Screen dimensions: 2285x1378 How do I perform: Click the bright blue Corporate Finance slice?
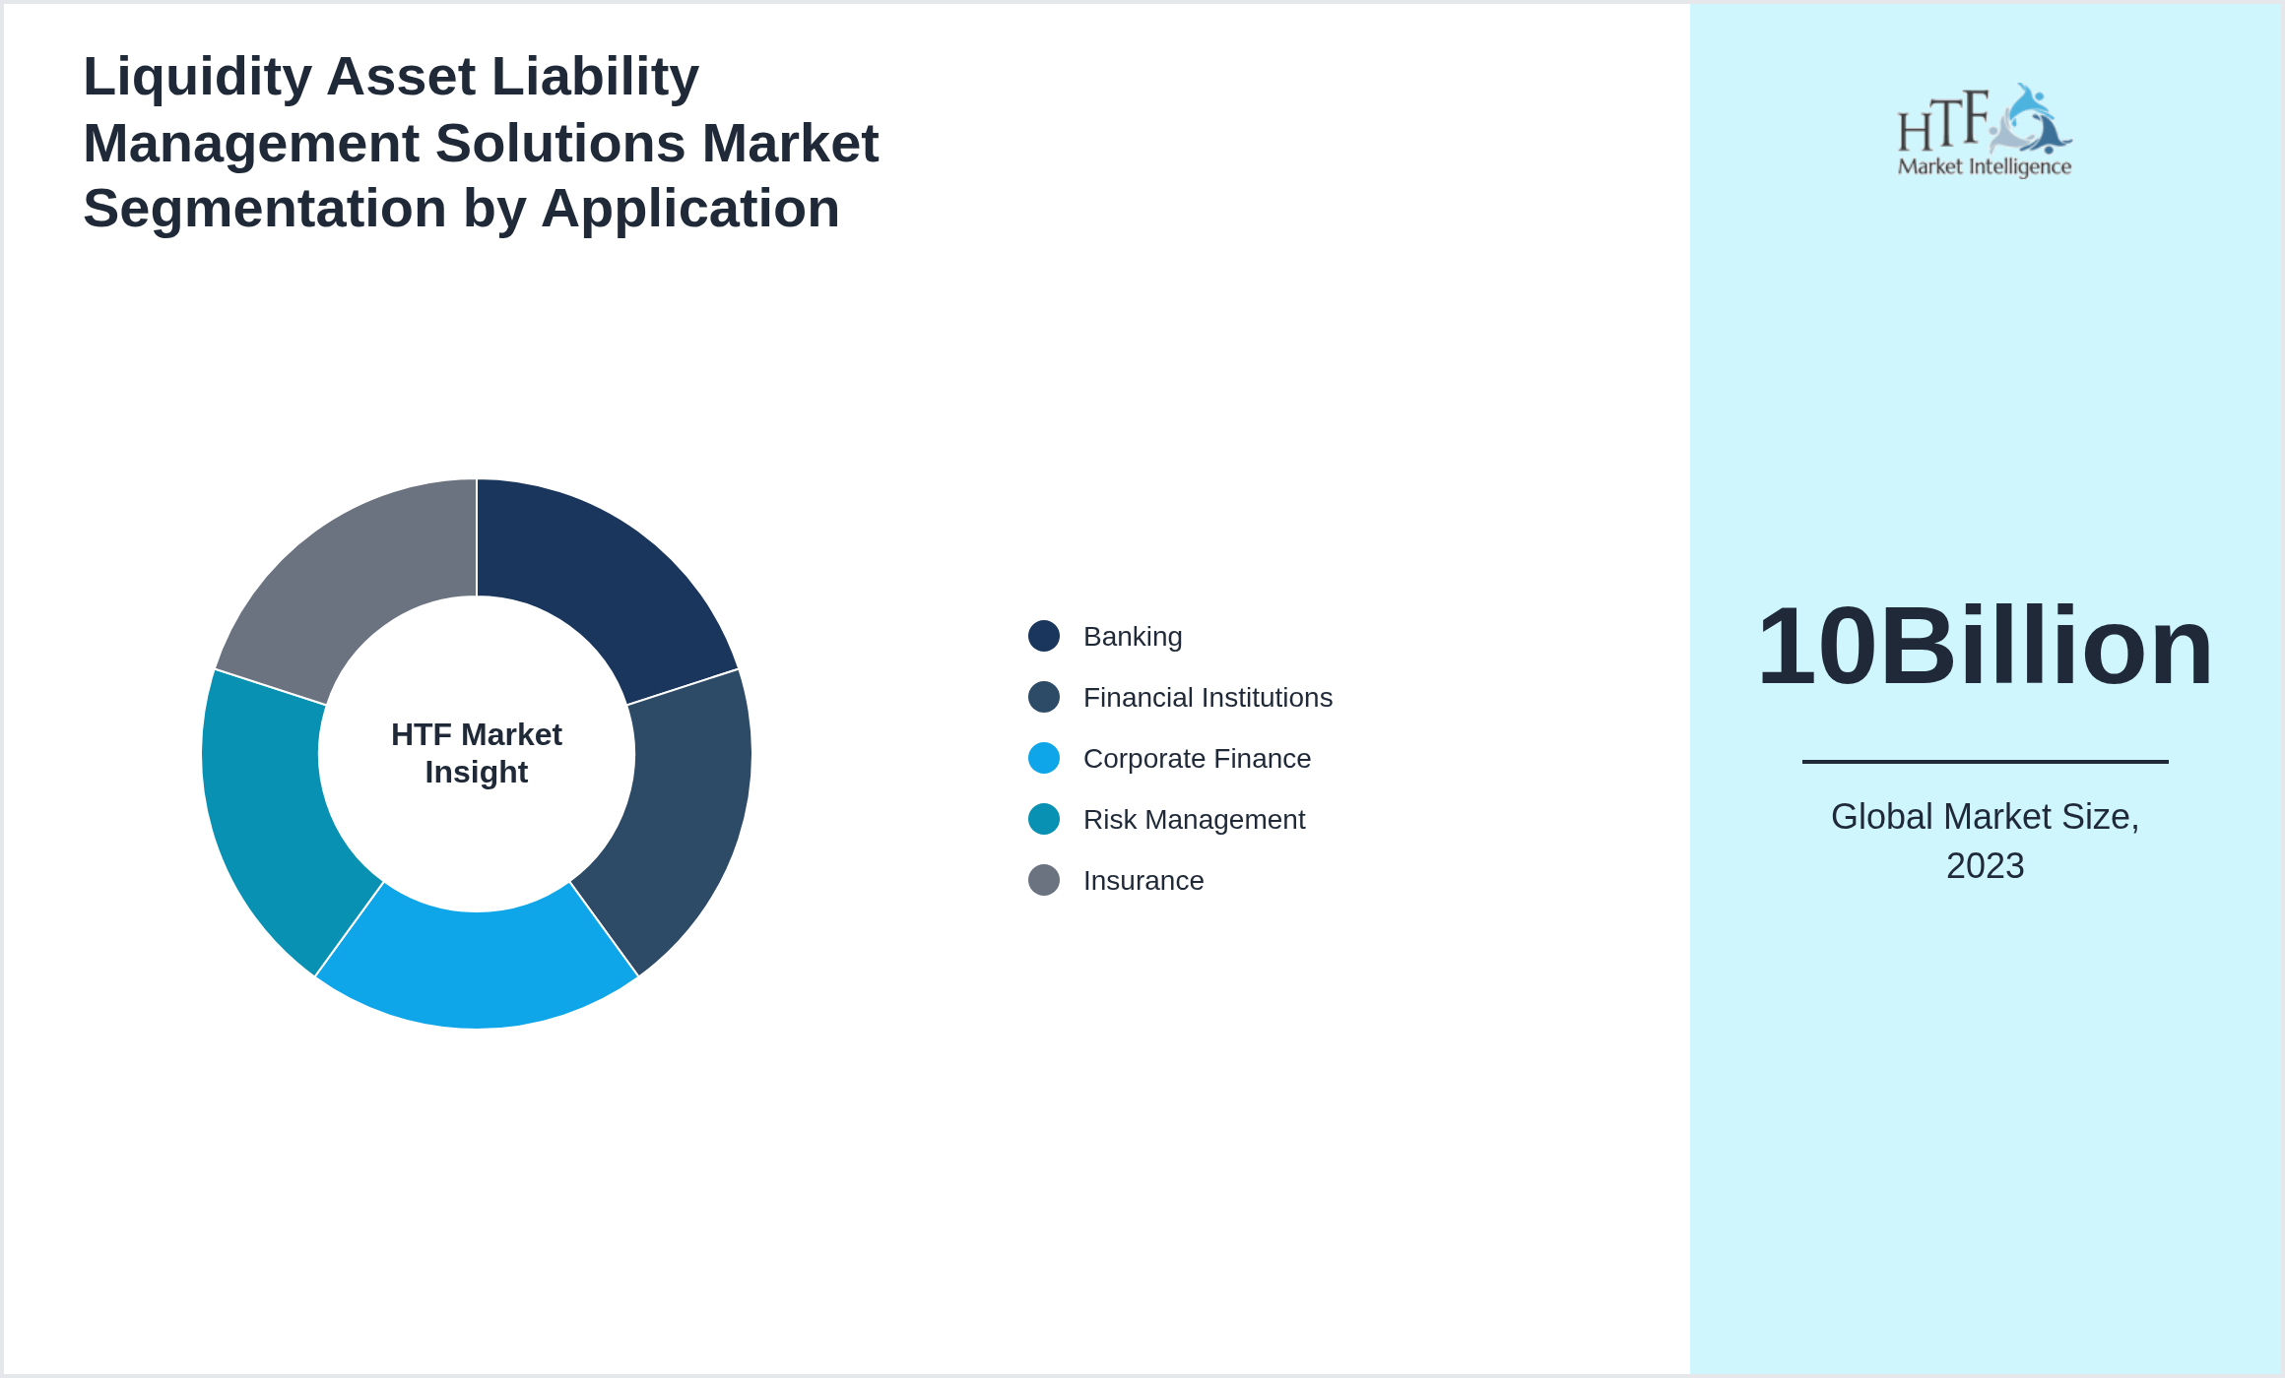click(x=477, y=970)
